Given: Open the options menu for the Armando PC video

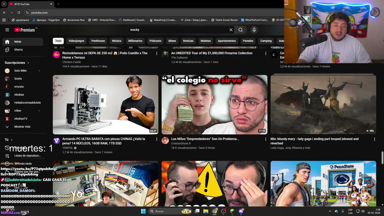Looking at the screenshot, I should tap(157, 139).
